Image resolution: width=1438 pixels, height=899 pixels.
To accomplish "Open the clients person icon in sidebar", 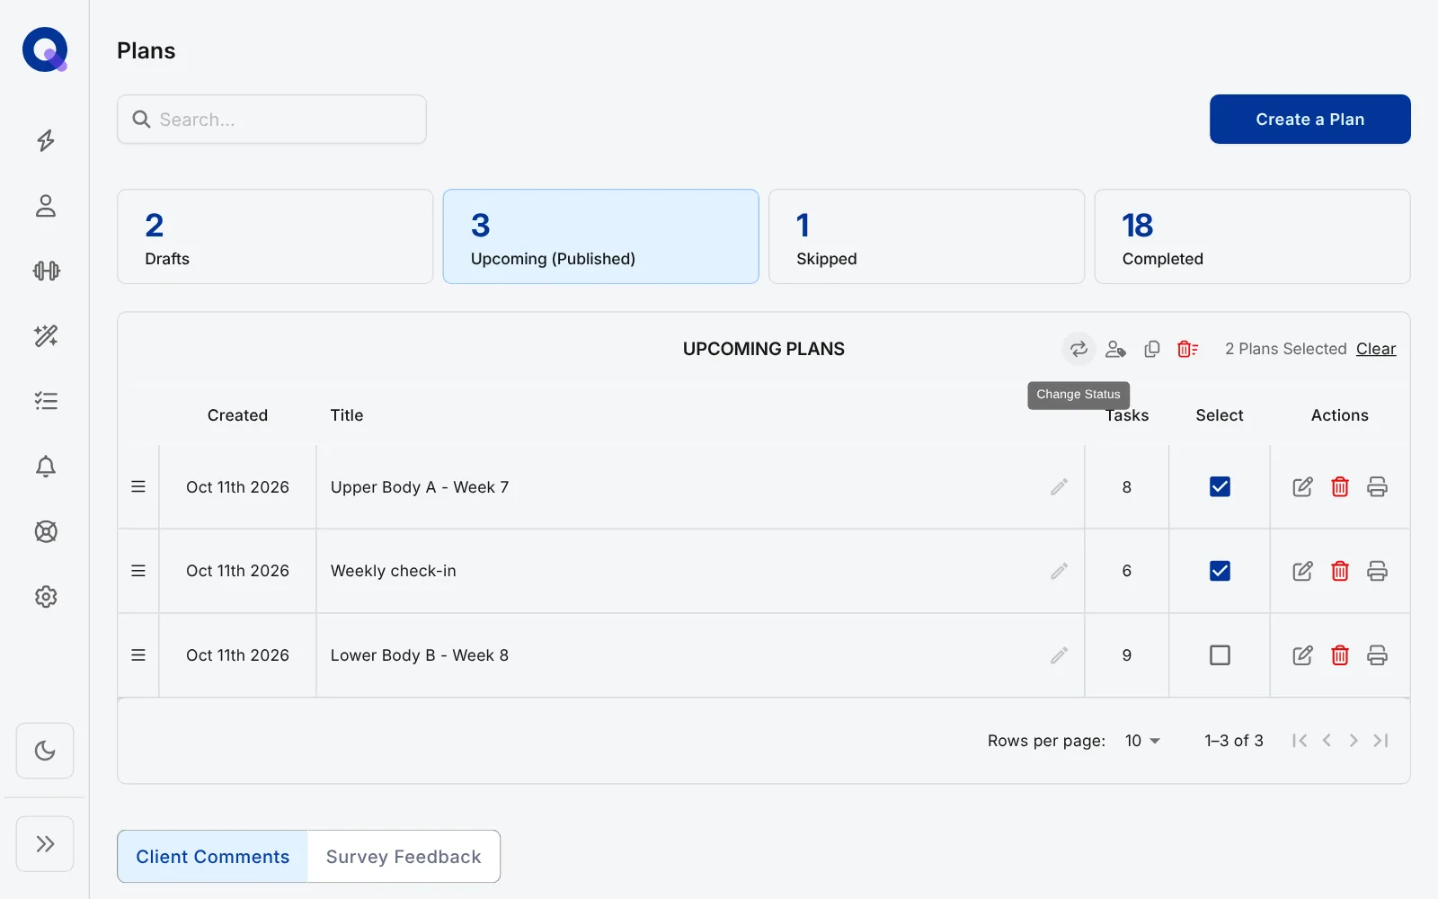I will click(x=45, y=206).
